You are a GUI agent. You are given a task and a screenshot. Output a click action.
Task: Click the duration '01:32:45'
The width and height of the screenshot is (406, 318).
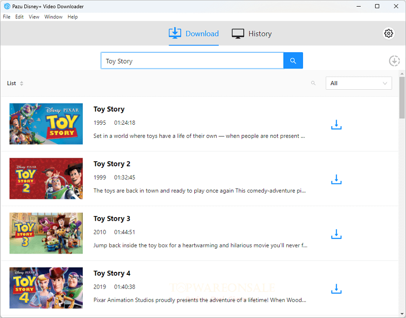124,178
